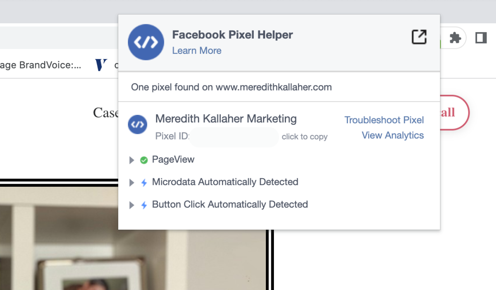Click the Facebook Pixel Helper logo
Image resolution: width=496 pixels, height=290 pixels.
(146, 42)
